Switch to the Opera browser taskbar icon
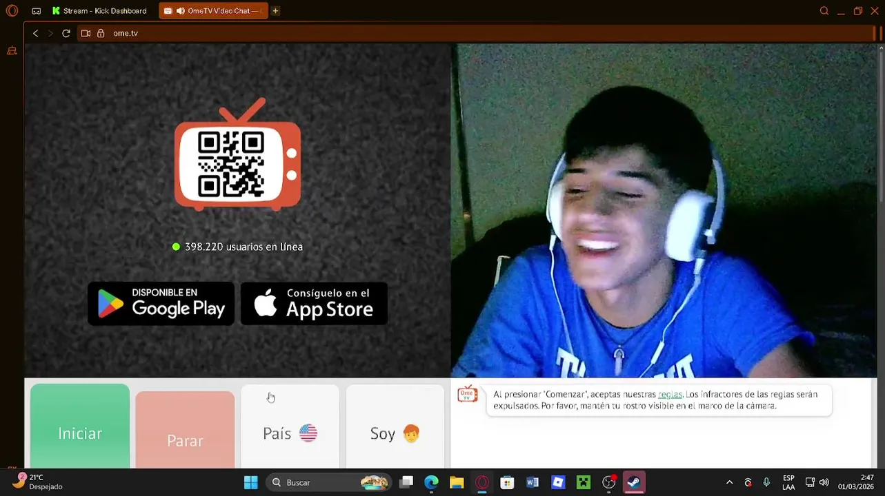The width and height of the screenshot is (885, 496). pos(482,482)
